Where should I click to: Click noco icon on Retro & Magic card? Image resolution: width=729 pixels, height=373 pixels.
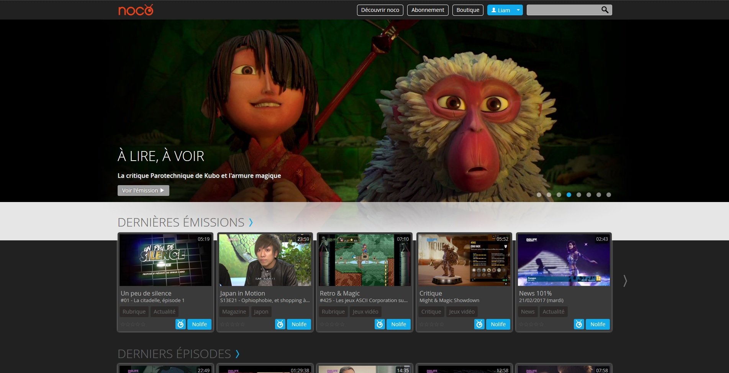(380, 324)
